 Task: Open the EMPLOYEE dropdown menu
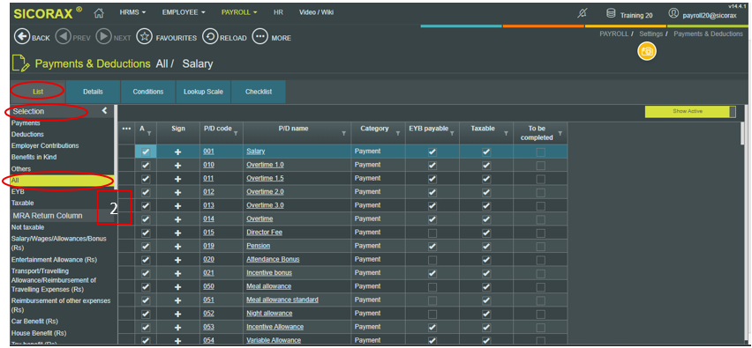[x=184, y=12]
